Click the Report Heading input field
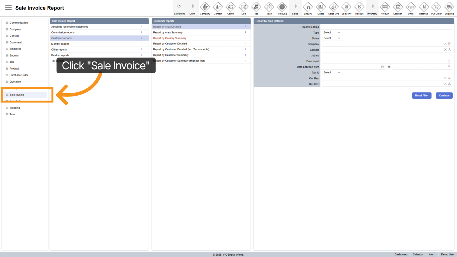 click(386, 27)
